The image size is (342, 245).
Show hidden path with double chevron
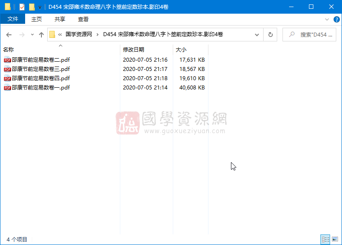(60, 34)
